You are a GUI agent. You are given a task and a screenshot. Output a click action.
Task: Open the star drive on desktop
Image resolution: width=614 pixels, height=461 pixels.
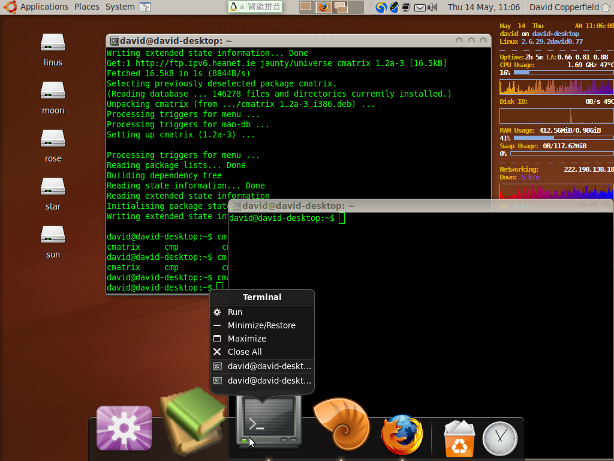pyautogui.click(x=53, y=194)
